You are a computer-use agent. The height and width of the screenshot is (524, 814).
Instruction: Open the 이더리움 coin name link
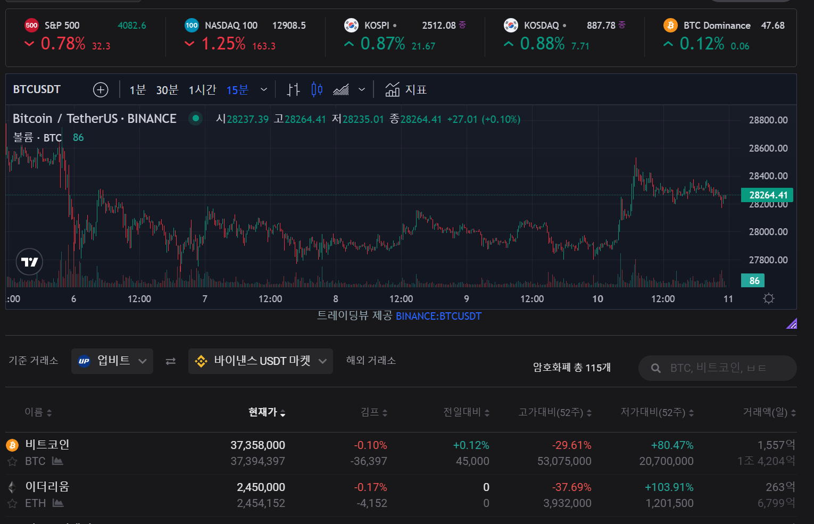(x=47, y=487)
